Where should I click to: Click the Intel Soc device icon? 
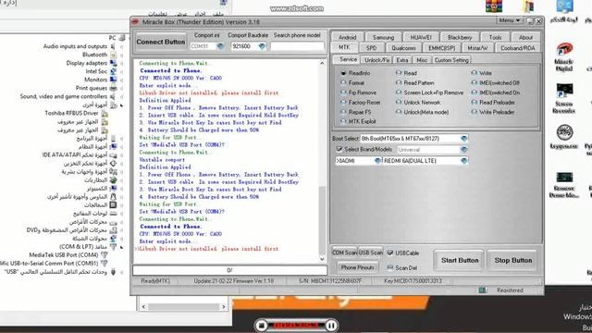(x=113, y=71)
